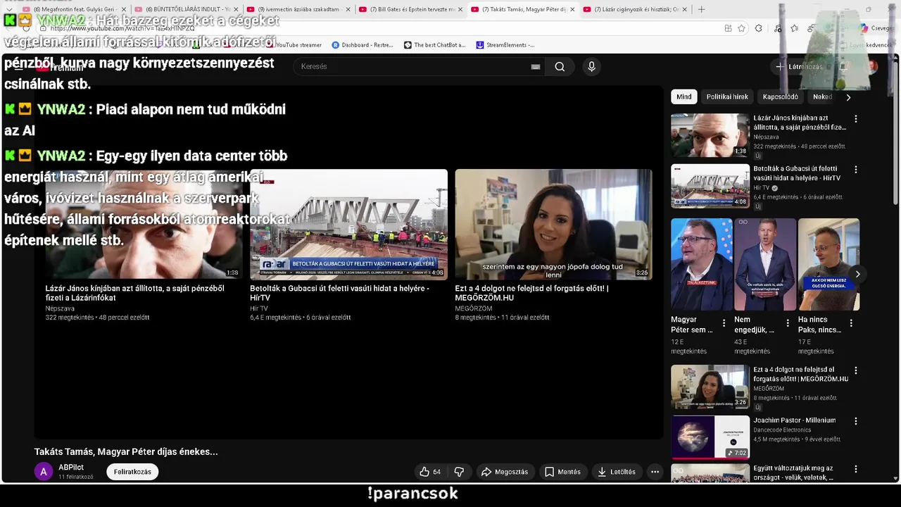Open a new browser tab with plus
The height and width of the screenshot is (507, 901).
click(701, 9)
